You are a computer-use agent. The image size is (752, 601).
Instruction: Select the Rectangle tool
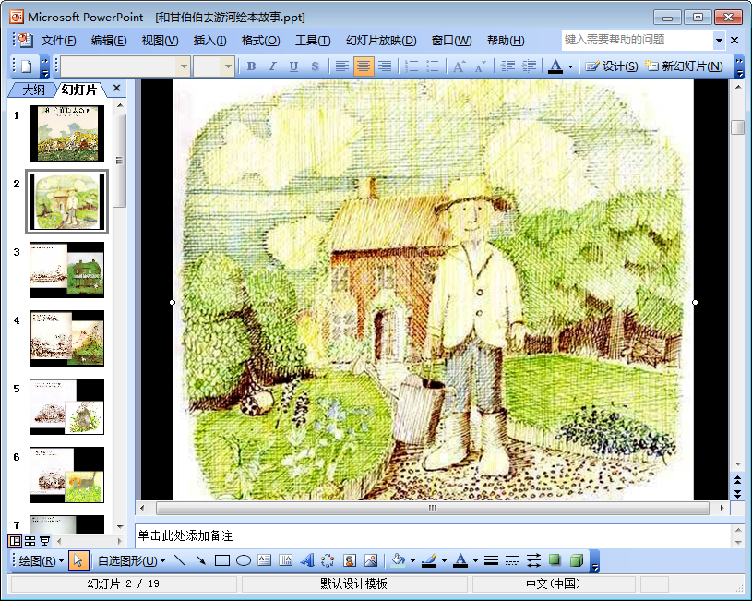222,560
